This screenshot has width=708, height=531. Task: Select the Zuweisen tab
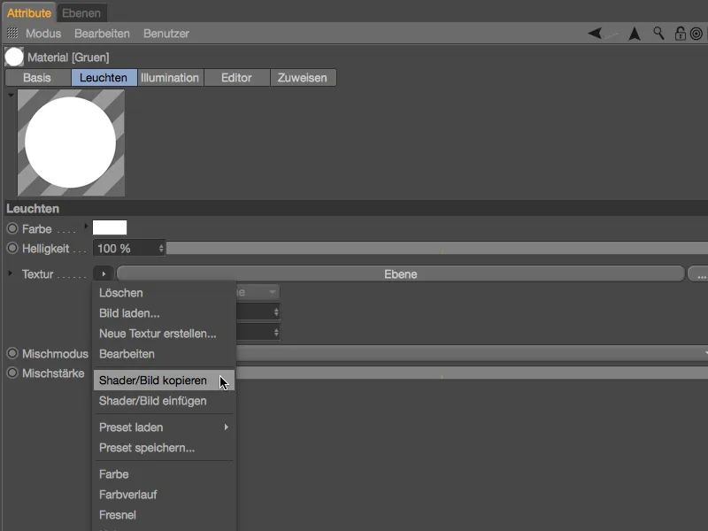pos(303,78)
